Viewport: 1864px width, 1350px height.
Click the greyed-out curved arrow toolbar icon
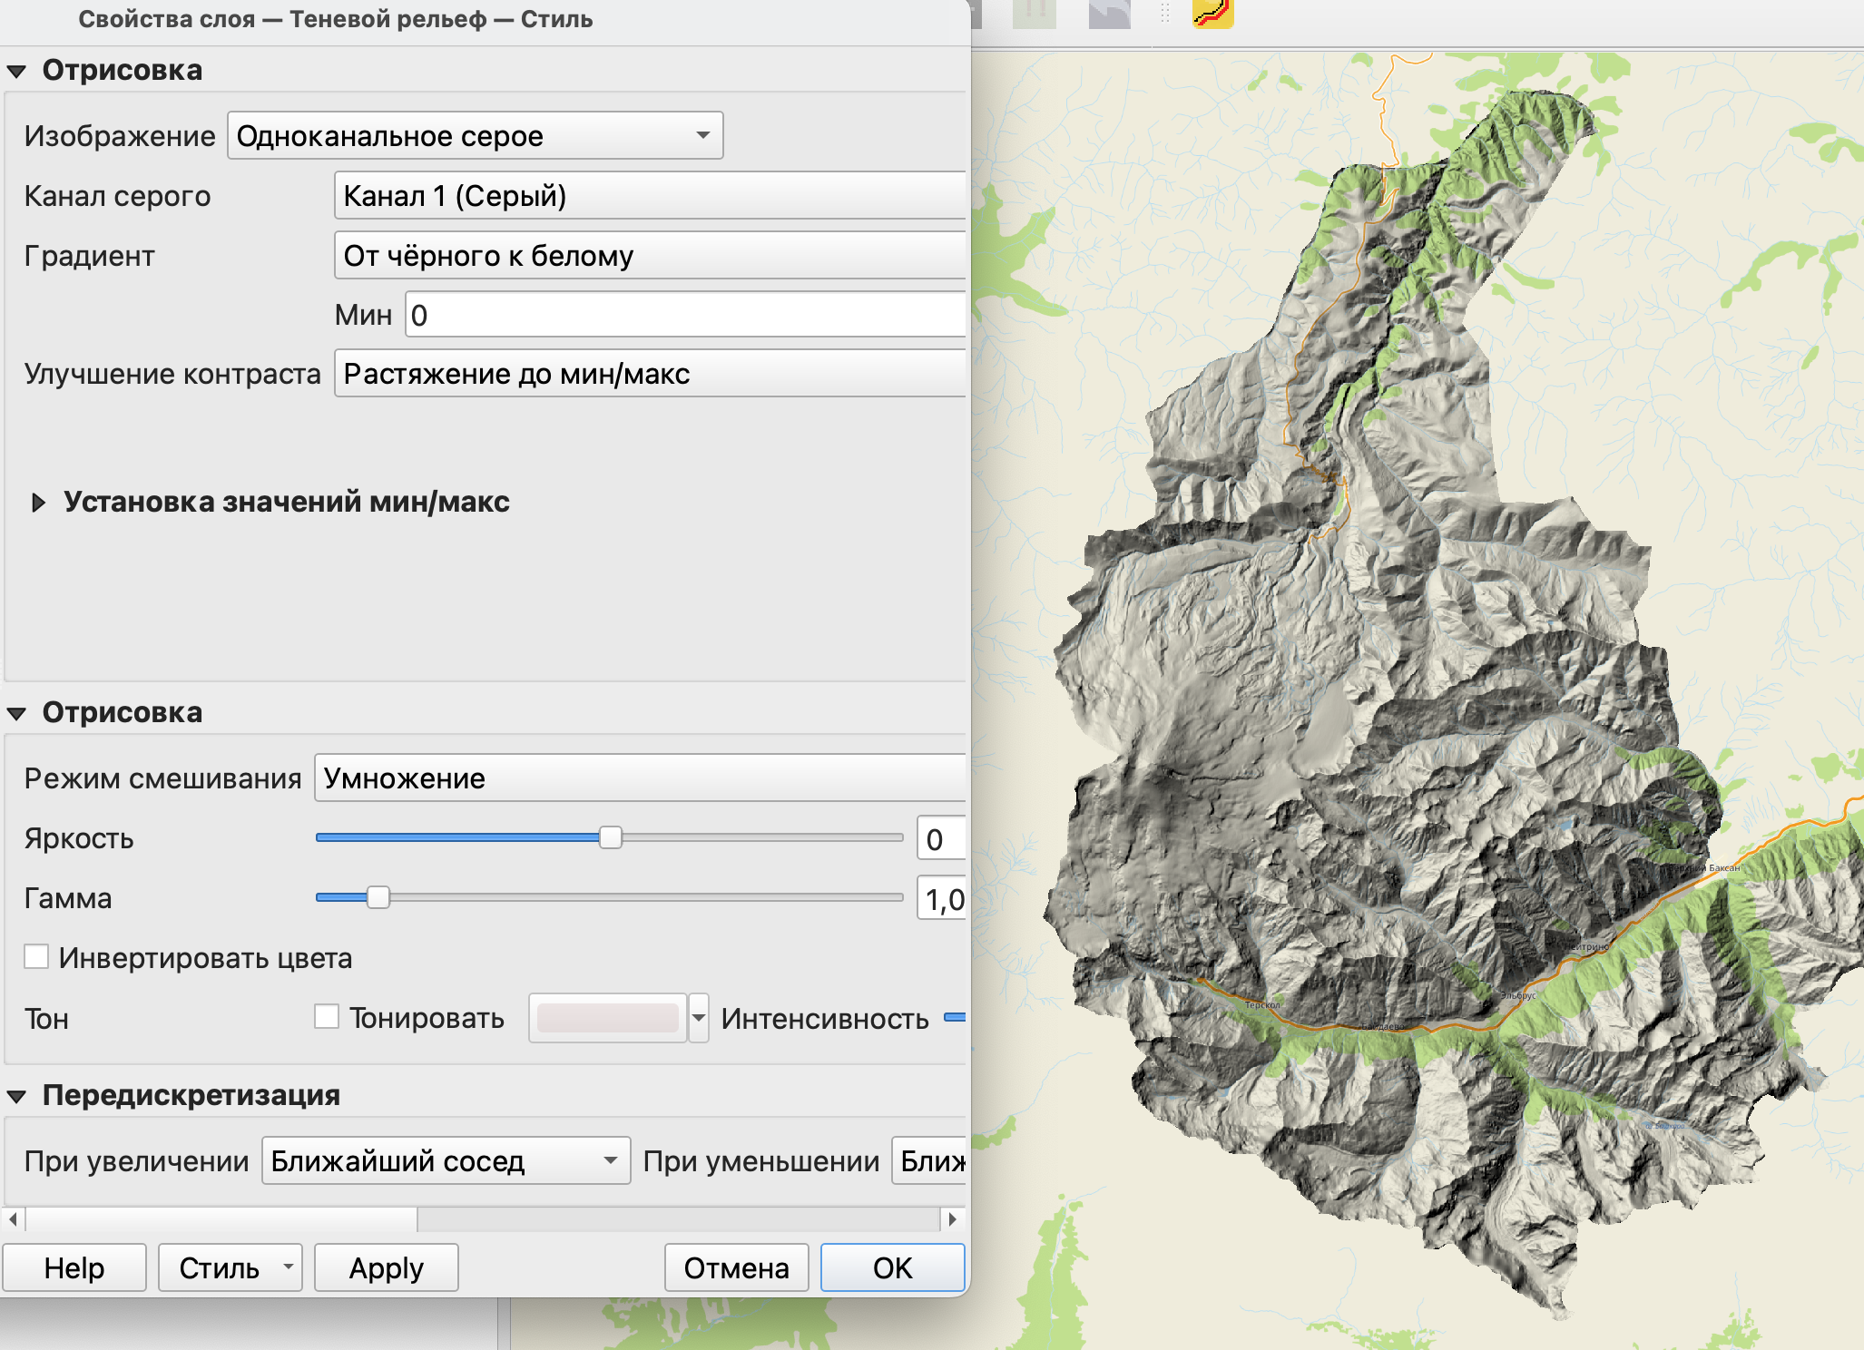click(1109, 13)
